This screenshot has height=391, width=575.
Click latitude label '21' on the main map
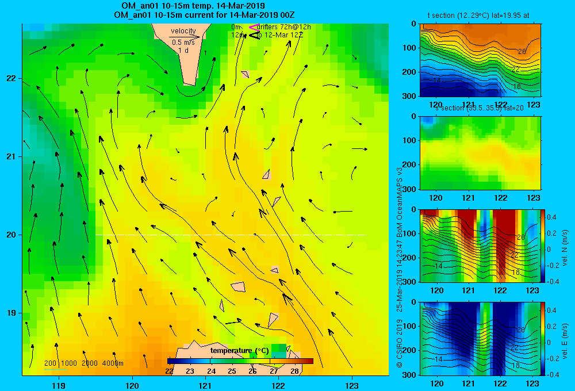pyautogui.click(x=11, y=156)
